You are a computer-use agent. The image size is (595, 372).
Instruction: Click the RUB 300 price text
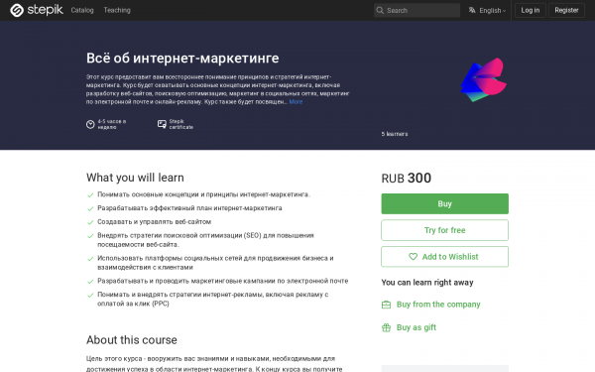pyautogui.click(x=407, y=178)
